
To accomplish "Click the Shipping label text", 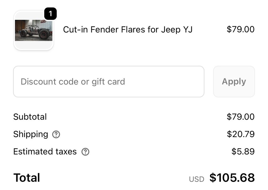I will pyautogui.click(x=30, y=134).
